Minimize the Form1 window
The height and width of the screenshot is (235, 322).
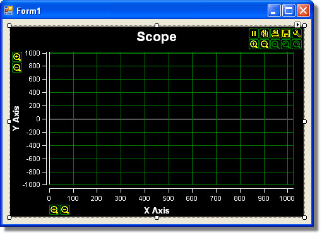pyautogui.click(x=274, y=10)
